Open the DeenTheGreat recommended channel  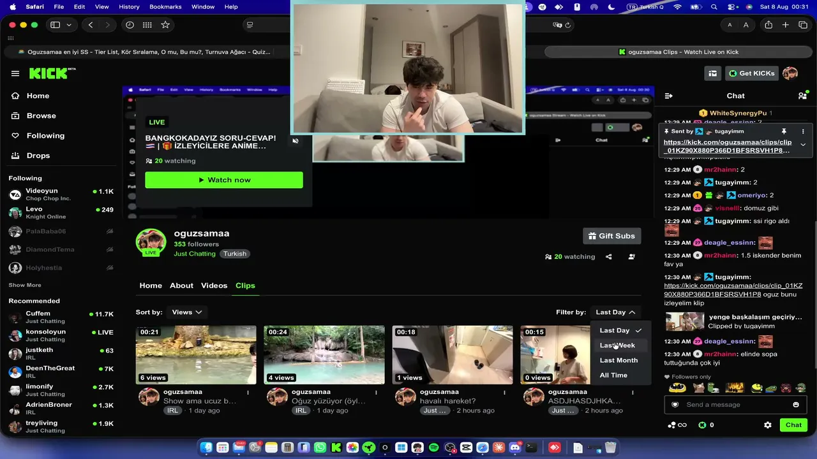point(61,371)
